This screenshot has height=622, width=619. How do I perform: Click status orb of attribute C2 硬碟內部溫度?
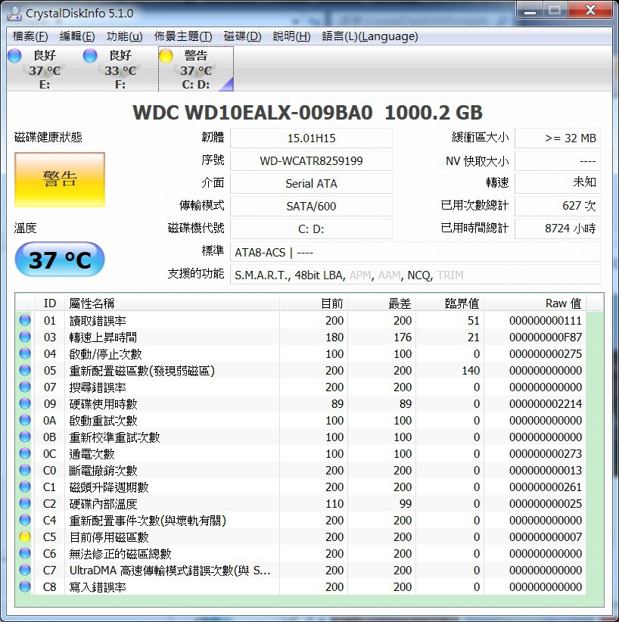(x=25, y=503)
